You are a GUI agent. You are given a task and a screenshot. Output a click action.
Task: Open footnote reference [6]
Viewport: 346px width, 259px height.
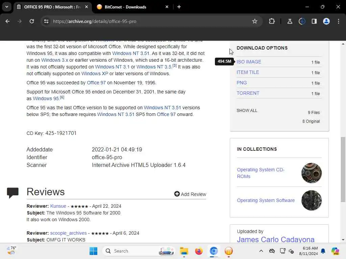point(62,97)
